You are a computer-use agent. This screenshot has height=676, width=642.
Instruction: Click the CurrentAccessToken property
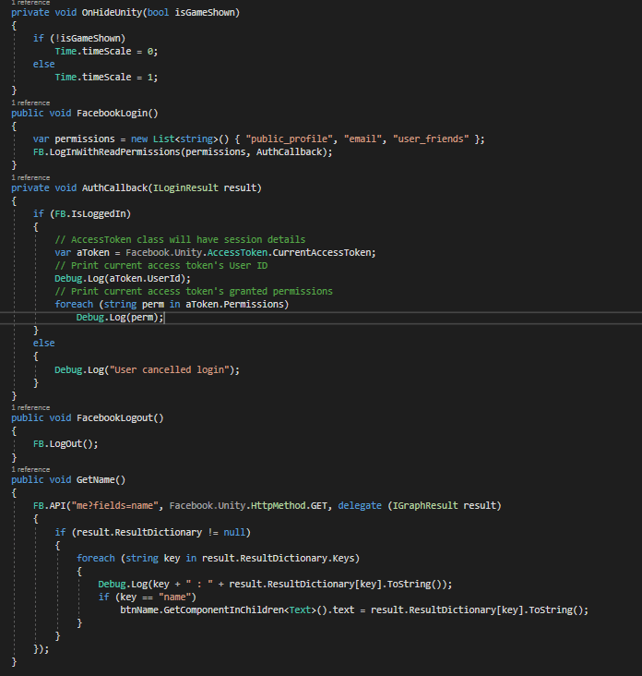click(x=322, y=253)
